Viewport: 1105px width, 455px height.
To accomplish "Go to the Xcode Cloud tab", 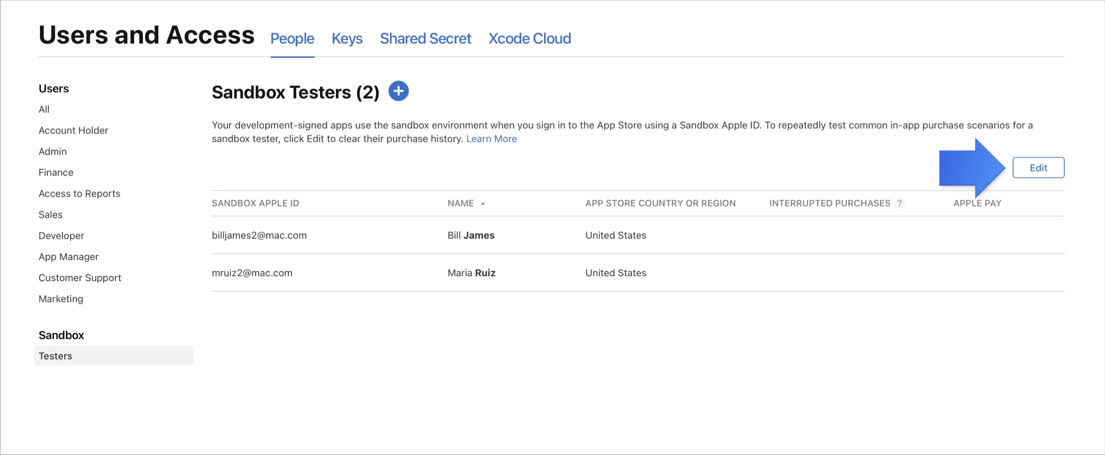I will point(529,39).
